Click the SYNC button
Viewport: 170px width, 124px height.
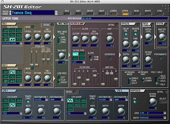(x=159, y=14)
